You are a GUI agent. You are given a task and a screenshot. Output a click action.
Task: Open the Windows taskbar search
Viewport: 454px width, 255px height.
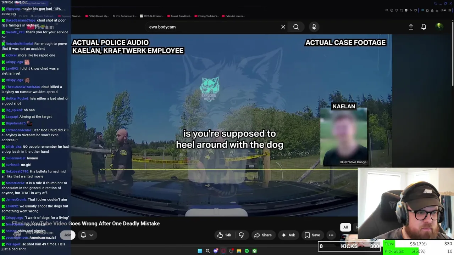point(208,251)
